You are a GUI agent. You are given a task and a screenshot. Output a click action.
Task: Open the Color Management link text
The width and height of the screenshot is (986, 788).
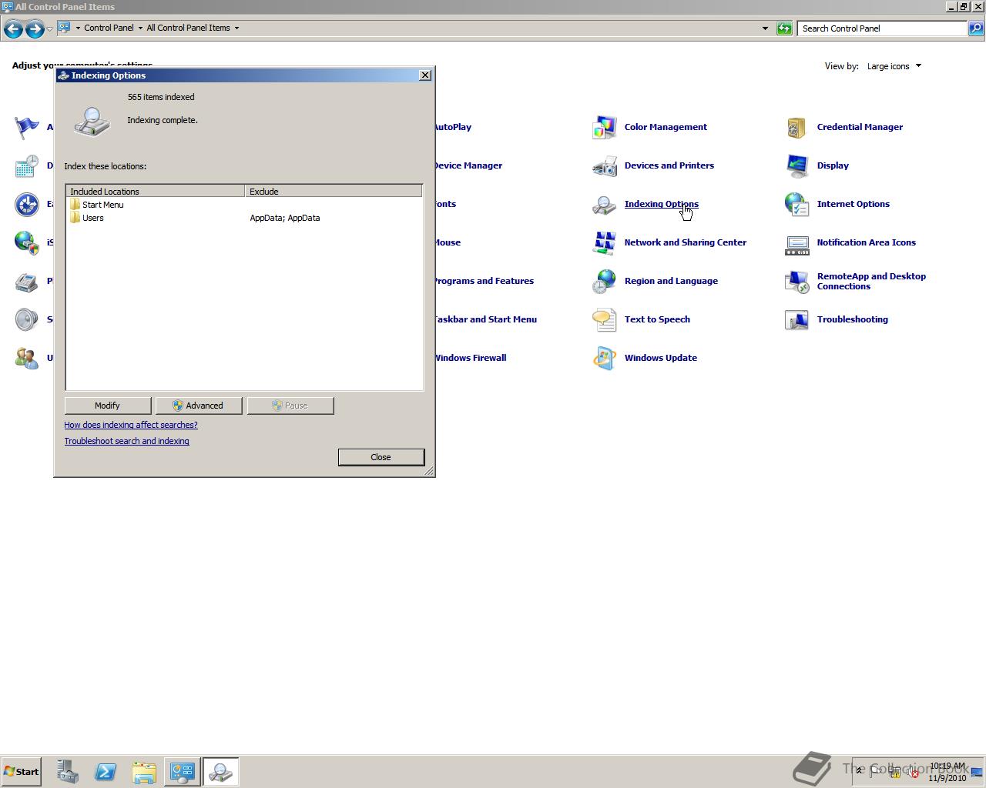pos(666,127)
